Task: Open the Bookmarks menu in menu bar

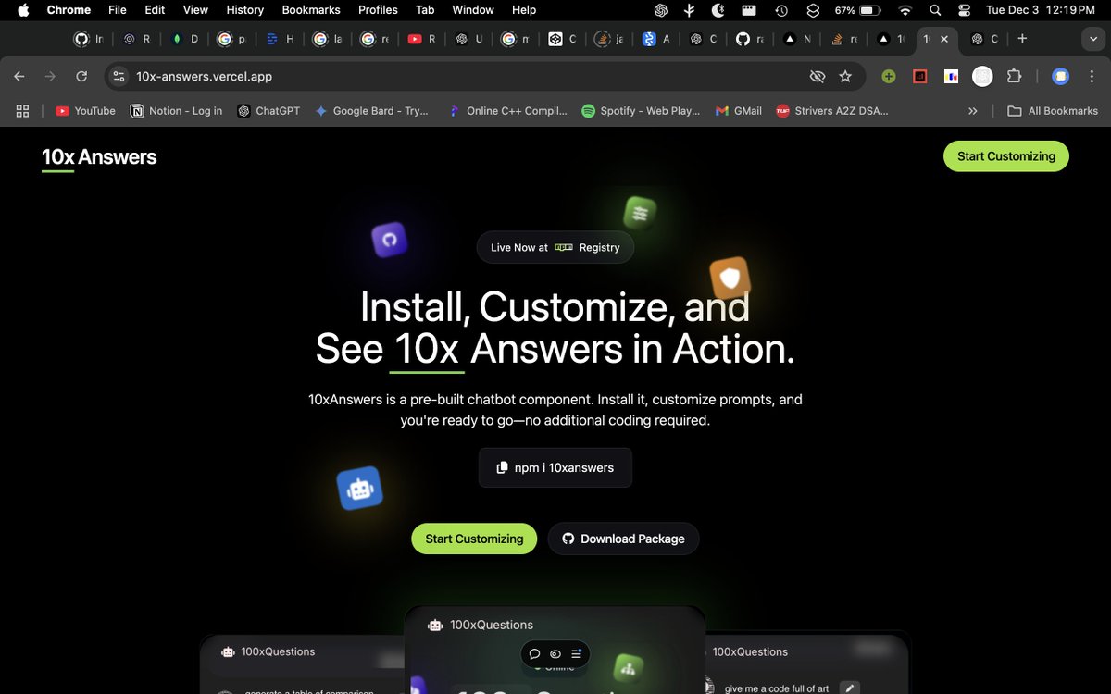Action: point(311,10)
